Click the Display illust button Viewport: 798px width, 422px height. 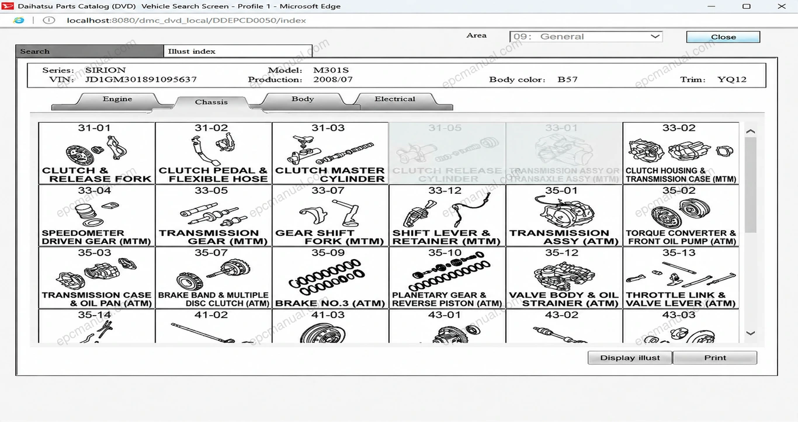click(x=630, y=358)
